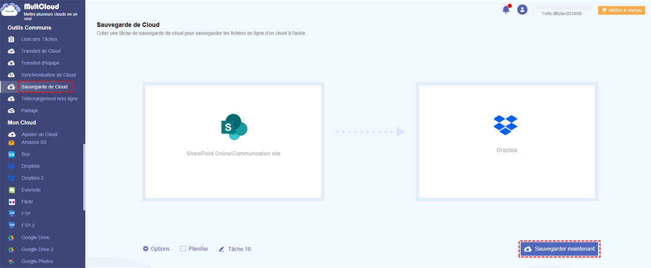The width and height of the screenshot is (651, 268).
Task: Click the Transfert d'équipe icon
Action: (11, 63)
